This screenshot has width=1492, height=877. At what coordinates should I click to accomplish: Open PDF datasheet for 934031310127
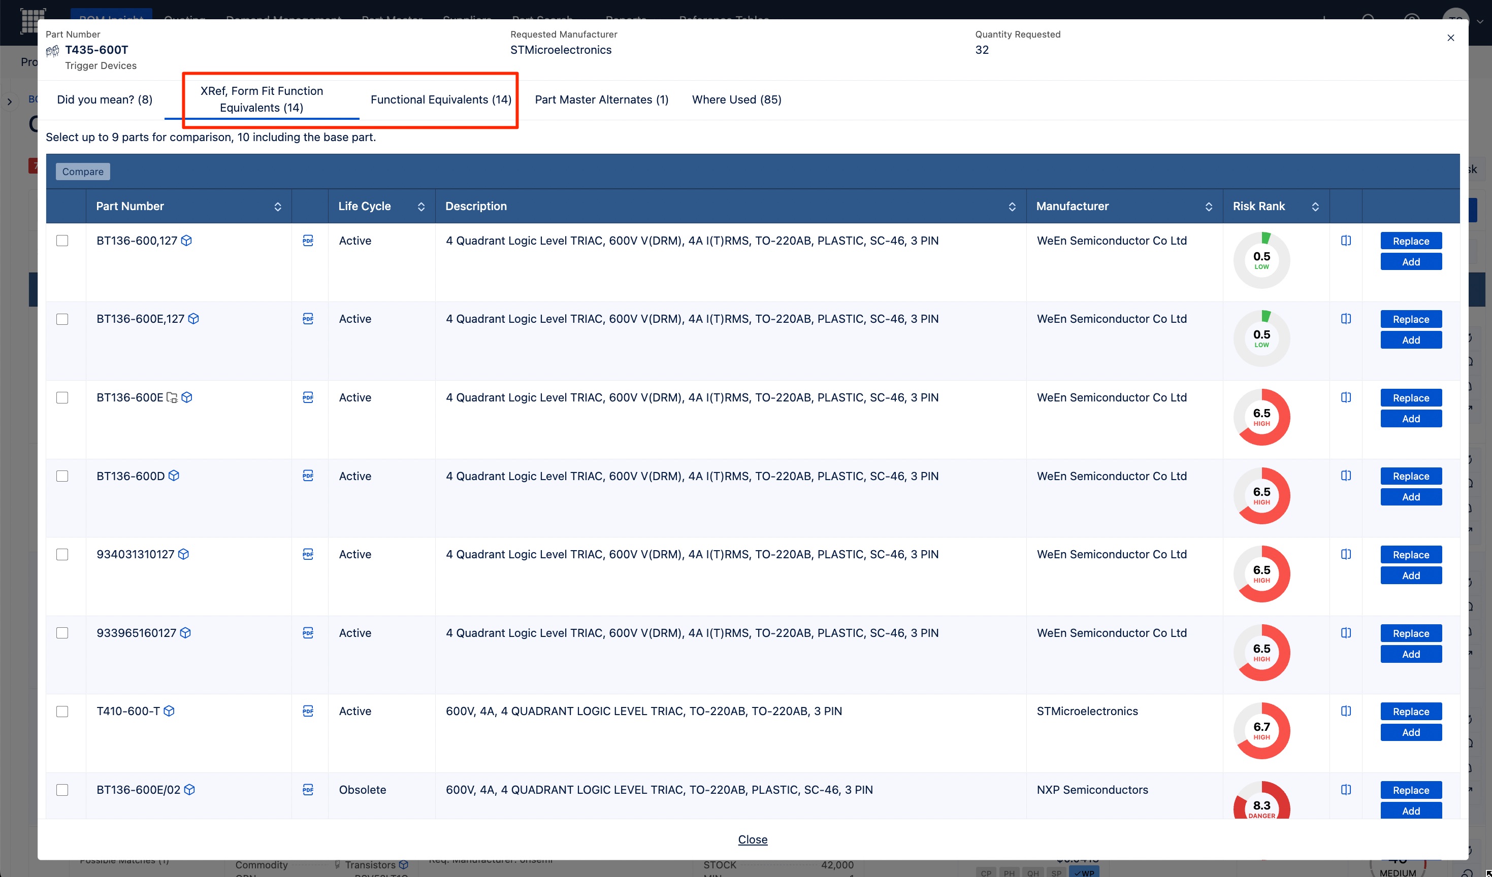pos(308,554)
